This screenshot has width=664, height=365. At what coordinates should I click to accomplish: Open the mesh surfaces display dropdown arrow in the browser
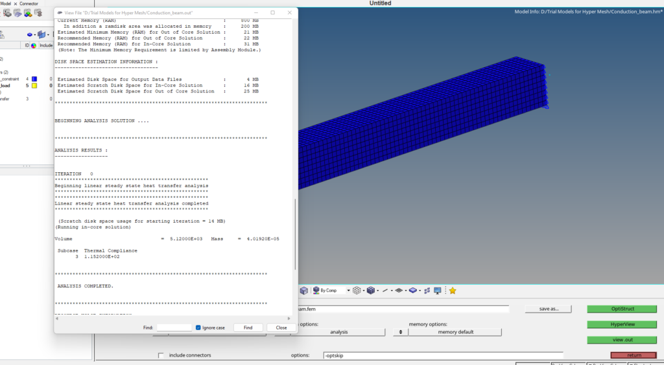coord(48,35)
